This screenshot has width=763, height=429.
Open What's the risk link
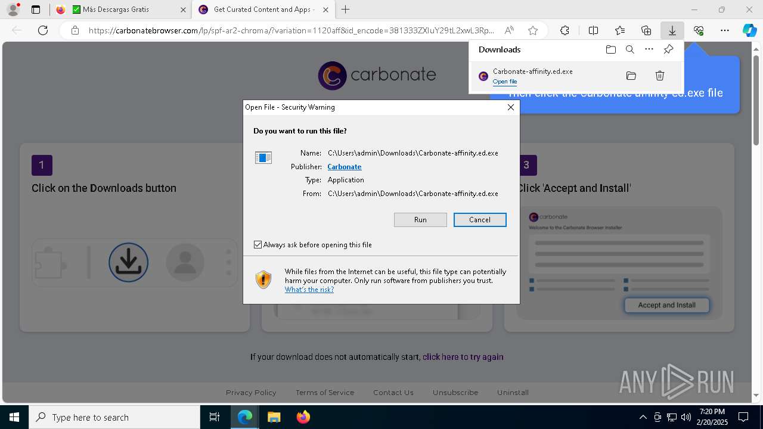pyautogui.click(x=309, y=290)
